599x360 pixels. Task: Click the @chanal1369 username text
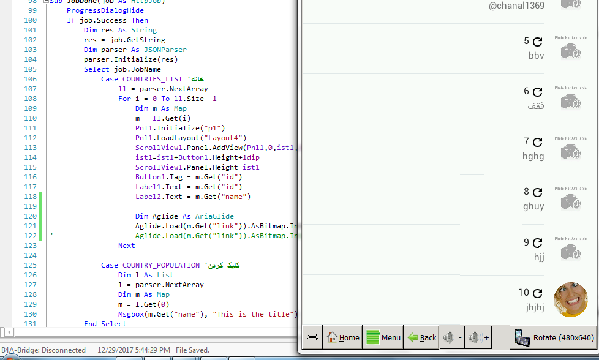click(x=516, y=6)
